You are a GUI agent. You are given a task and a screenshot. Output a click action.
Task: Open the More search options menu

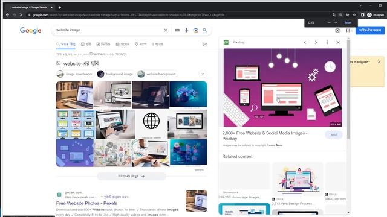click(x=157, y=44)
